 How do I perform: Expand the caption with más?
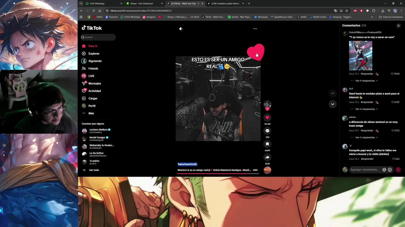tap(255, 170)
